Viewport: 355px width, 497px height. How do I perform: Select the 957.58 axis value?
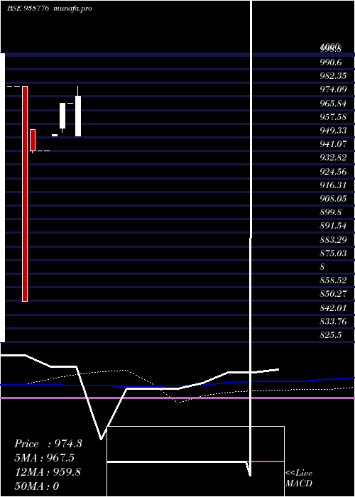click(x=333, y=117)
